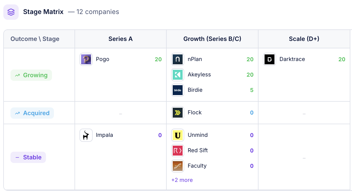The width and height of the screenshot is (352, 194).
Task: Select the Series A column header
Action: [x=120, y=39]
